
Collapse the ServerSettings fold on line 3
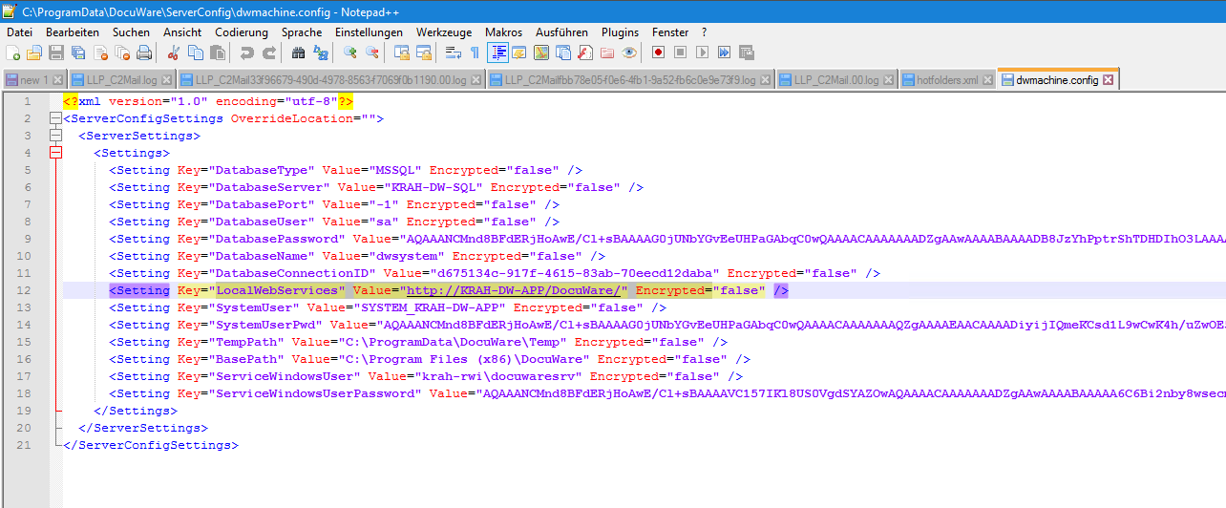[x=55, y=136]
